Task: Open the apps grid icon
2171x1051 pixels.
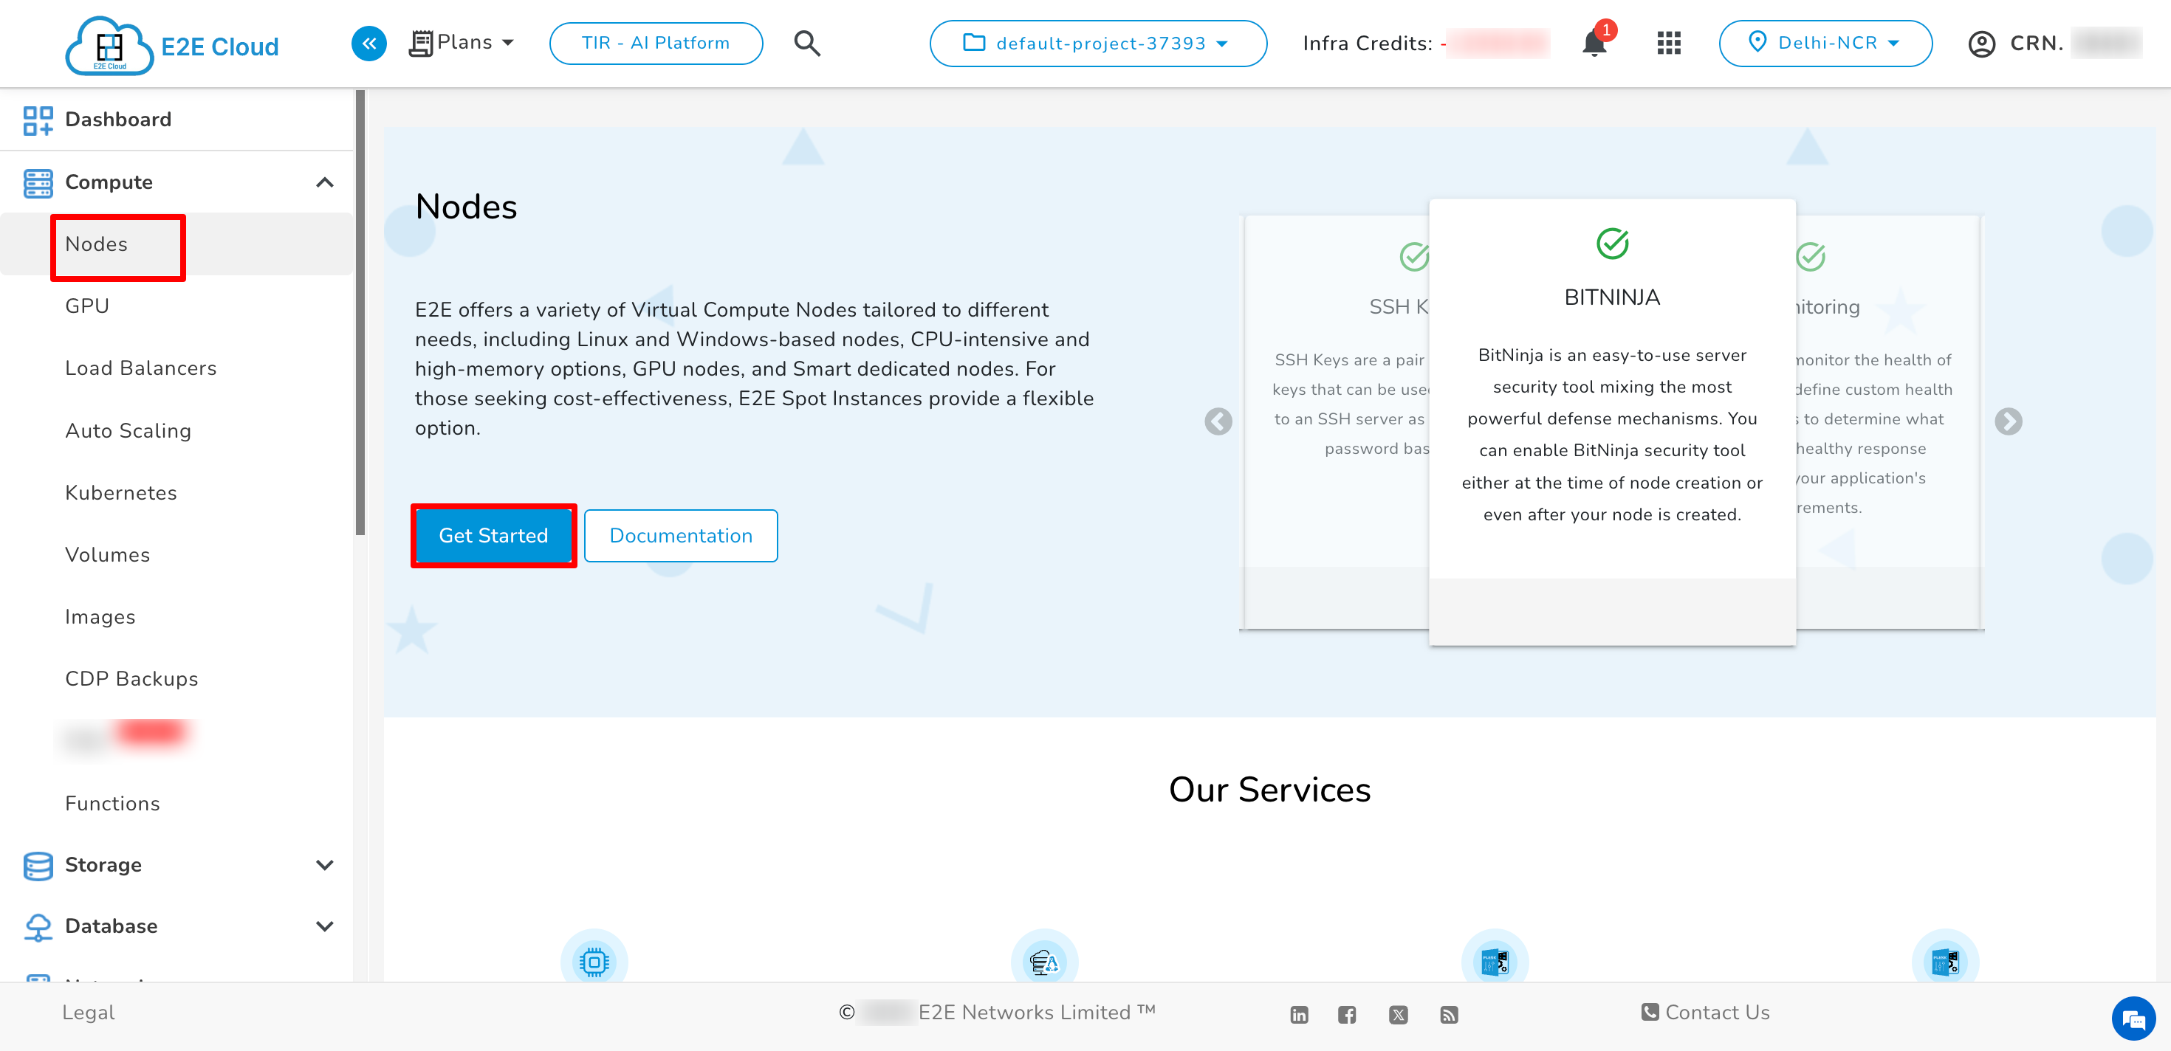Action: [1668, 43]
